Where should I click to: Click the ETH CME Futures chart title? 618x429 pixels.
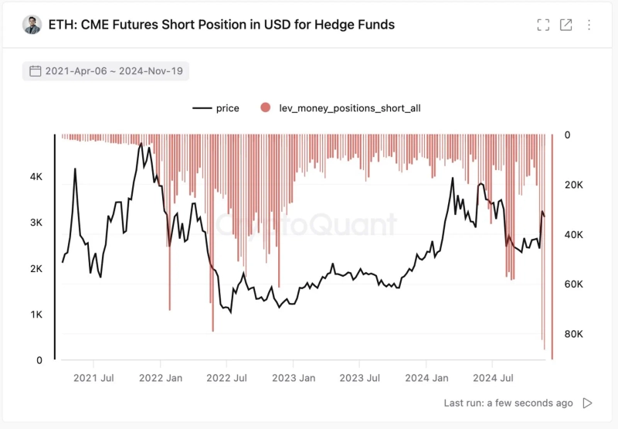[222, 25]
